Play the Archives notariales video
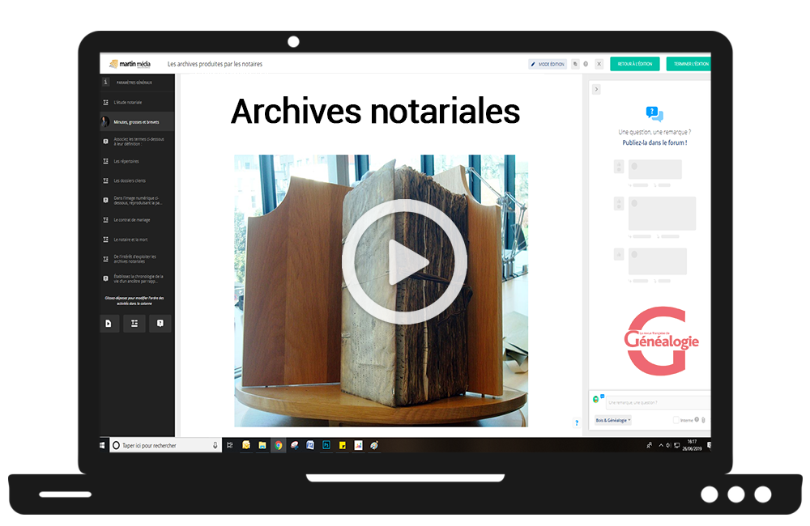Screen dimensions: 810x526 [x=405, y=261]
